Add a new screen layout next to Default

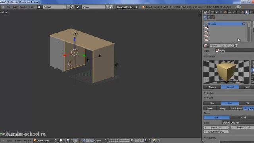tap(69, 7)
